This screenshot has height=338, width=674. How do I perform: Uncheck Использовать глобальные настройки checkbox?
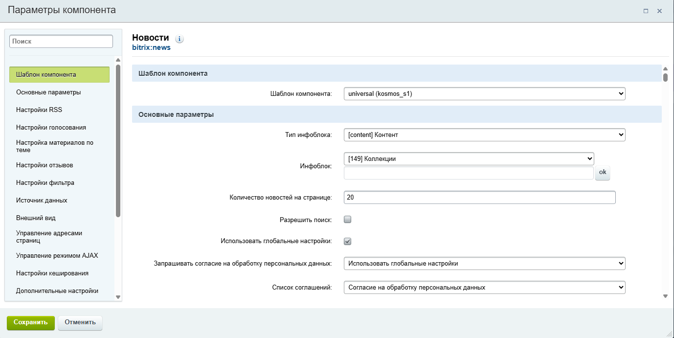348,241
